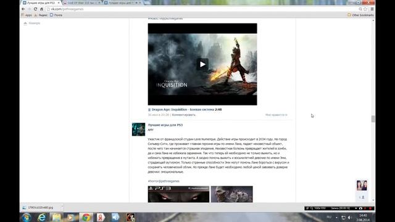Open the browser home page icon

pos(41,9)
